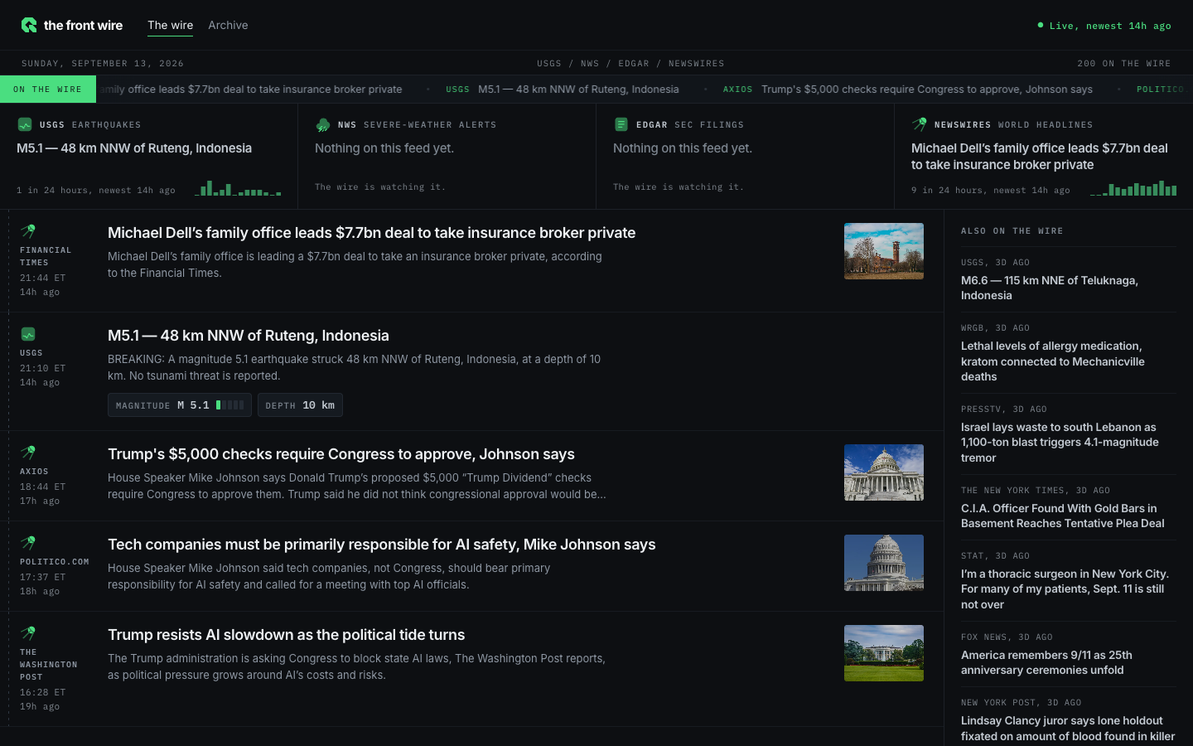Click the USGS / NWS / EDGAR / NEWSWIRES text
This screenshot has height=746, width=1193.
click(x=630, y=64)
